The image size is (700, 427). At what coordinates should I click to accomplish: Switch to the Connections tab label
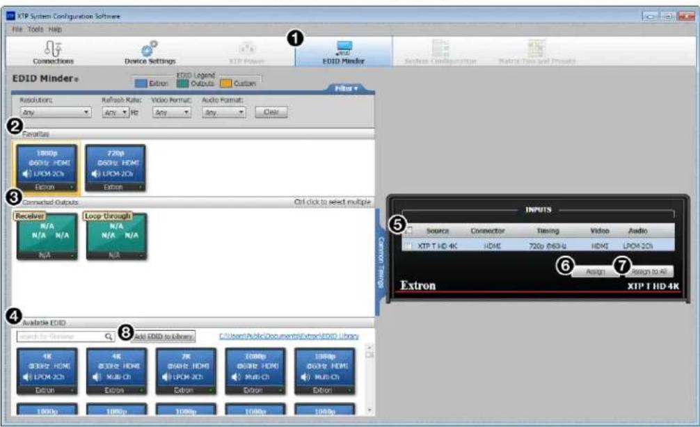click(x=53, y=61)
